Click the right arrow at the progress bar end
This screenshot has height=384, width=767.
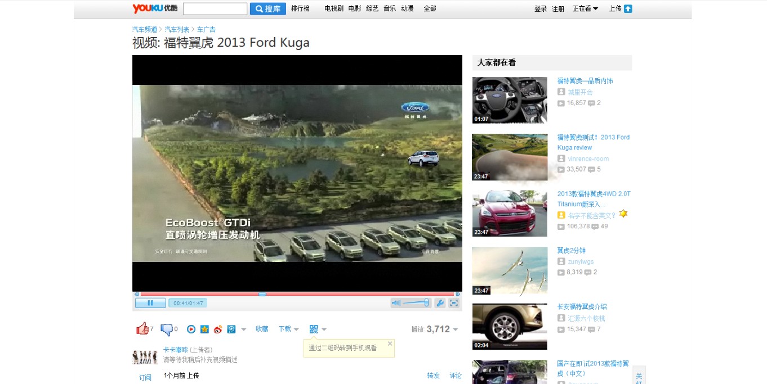click(x=458, y=294)
